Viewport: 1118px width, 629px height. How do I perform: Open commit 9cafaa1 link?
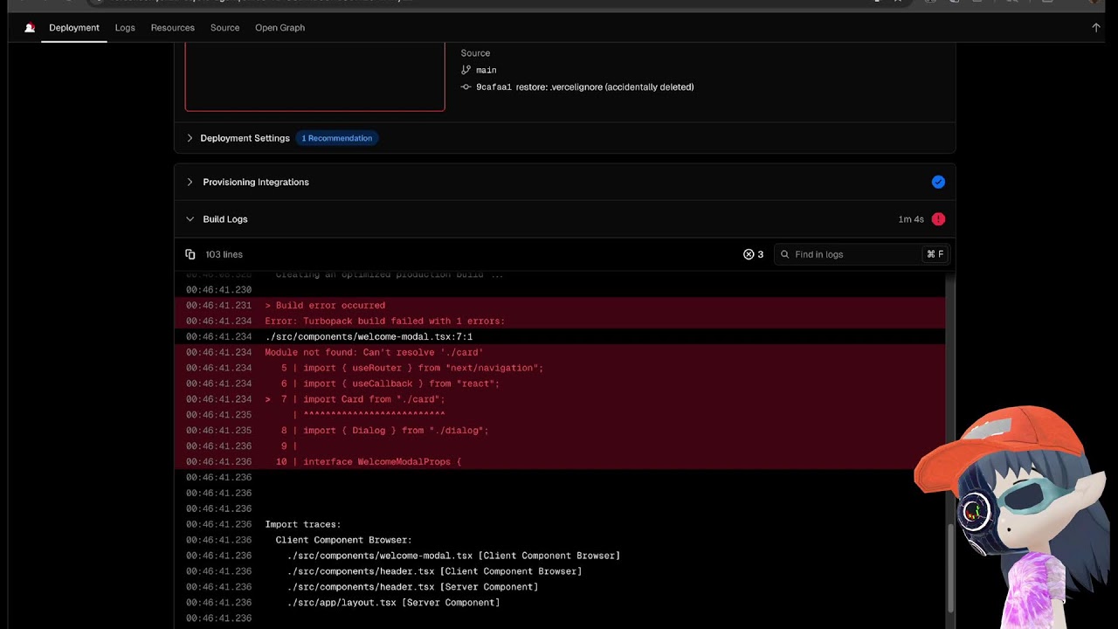point(493,87)
